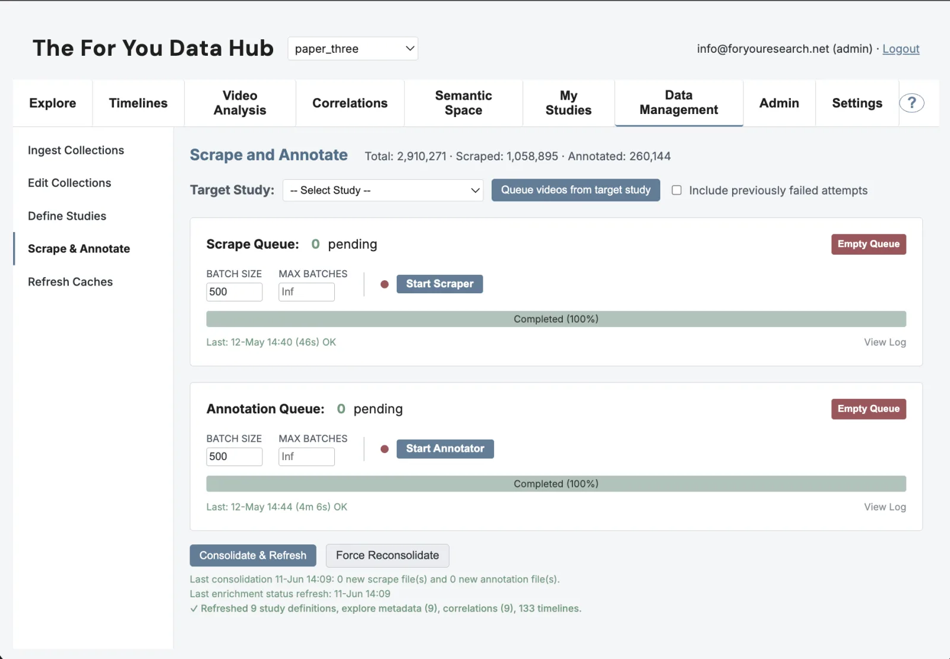Select Scrape & Annotate sidebar item
This screenshot has height=659, width=950.
click(79, 249)
